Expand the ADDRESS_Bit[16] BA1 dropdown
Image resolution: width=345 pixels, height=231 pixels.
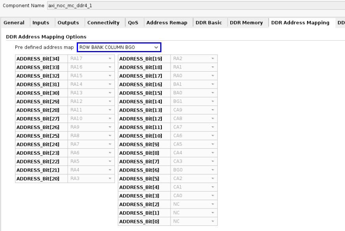[194, 85]
